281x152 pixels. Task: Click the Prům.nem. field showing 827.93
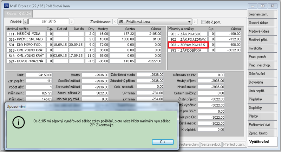(x=39, y=93)
